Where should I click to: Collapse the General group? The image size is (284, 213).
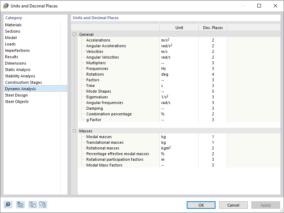[x=75, y=34]
